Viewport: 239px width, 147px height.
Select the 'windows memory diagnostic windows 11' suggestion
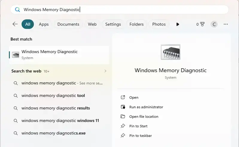59,120
